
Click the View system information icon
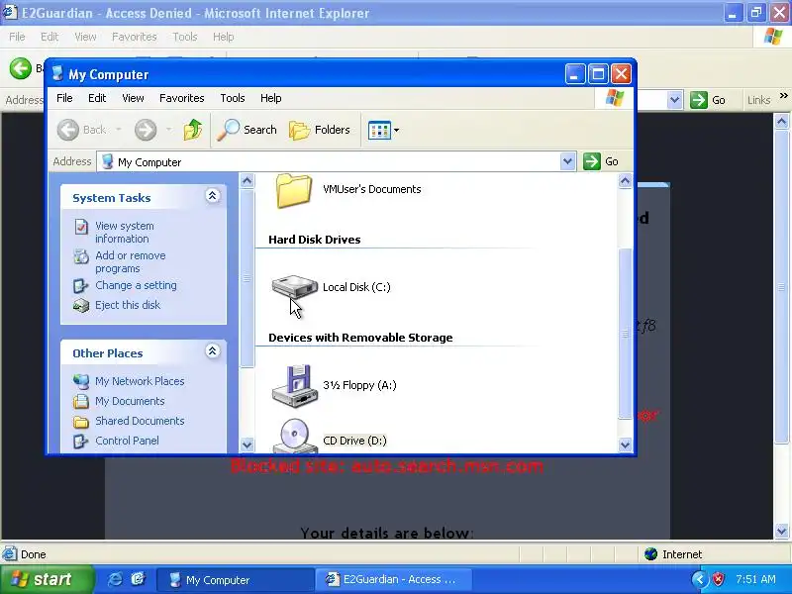(81, 227)
